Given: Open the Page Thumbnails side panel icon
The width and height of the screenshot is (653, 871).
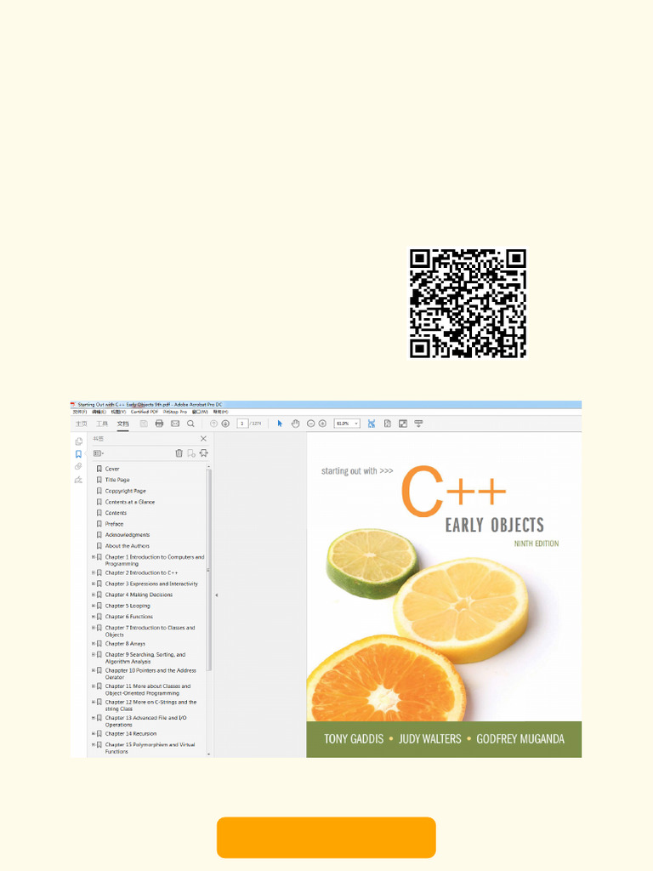Looking at the screenshot, I should point(79,441).
